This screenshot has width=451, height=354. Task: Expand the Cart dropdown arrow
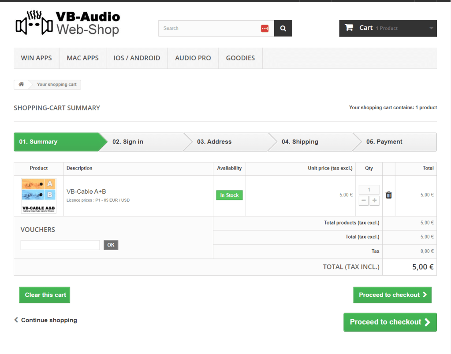pos(431,28)
